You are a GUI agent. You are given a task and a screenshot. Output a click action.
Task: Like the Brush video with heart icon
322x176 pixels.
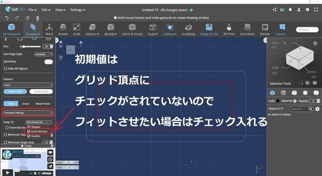[x=50, y=153]
